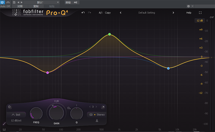Click Auto: Off automation label
Image resolution: width=215 pixels, height=132 pixels.
(5, 6)
